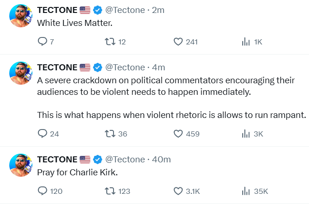The width and height of the screenshot is (309, 204).
Task: Open TECTONE display name on the first tweet
Action: click(57, 9)
